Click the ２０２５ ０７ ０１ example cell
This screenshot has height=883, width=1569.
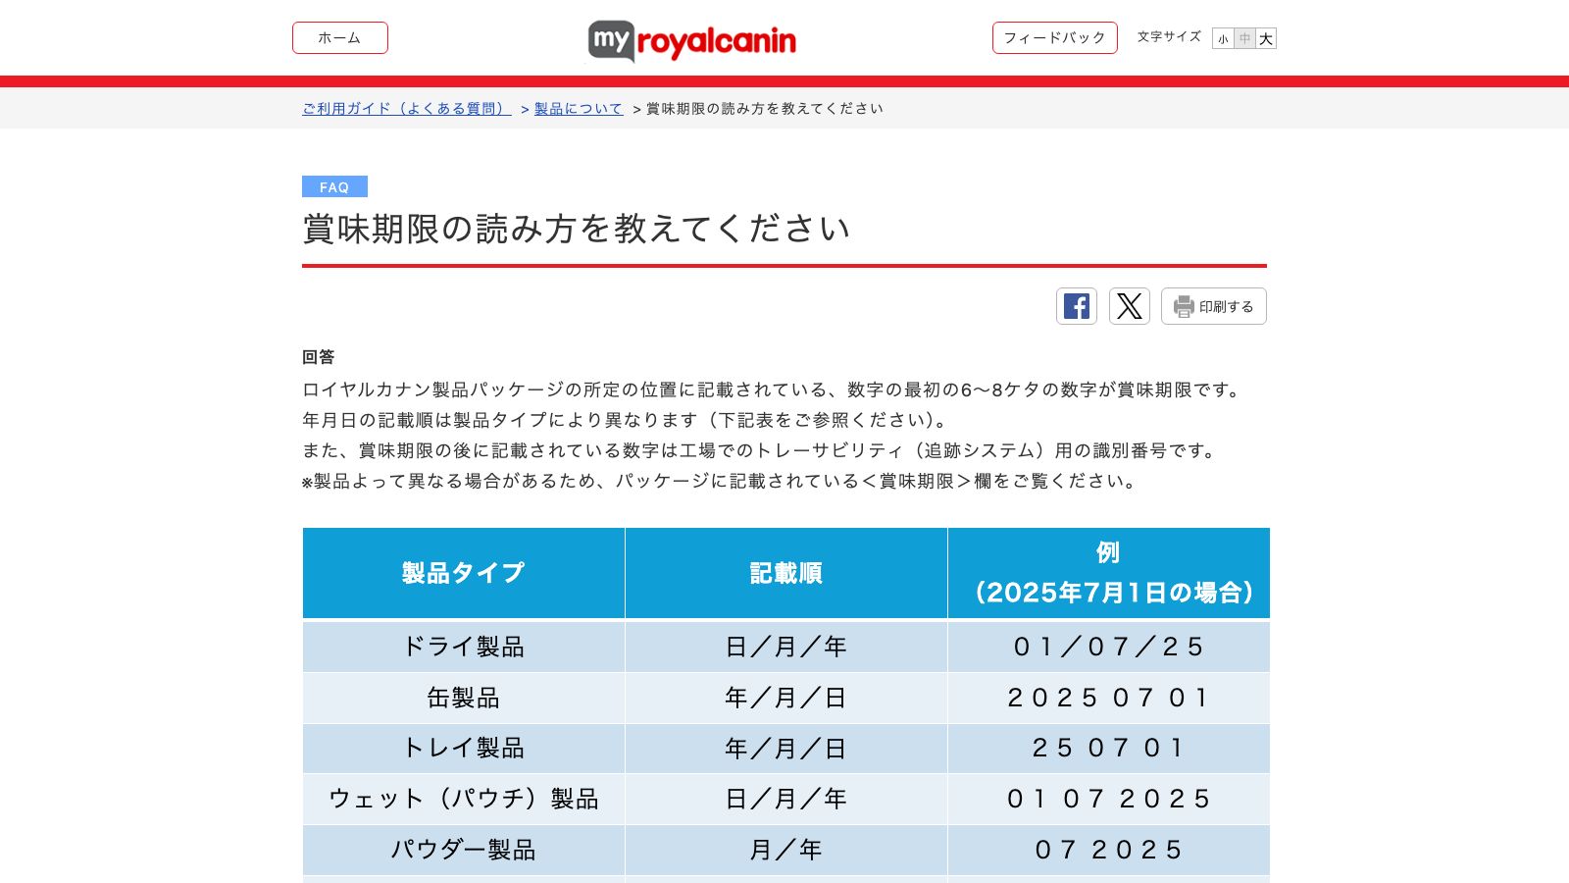point(1109,698)
